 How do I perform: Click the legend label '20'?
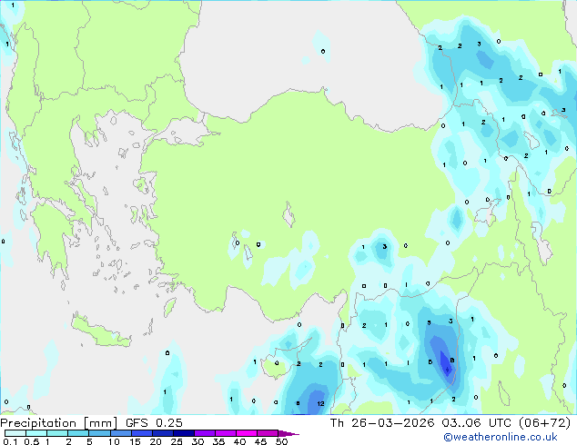point(156,441)
